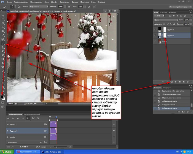
Task: Select the Hand tool
Action: point(3,87)
